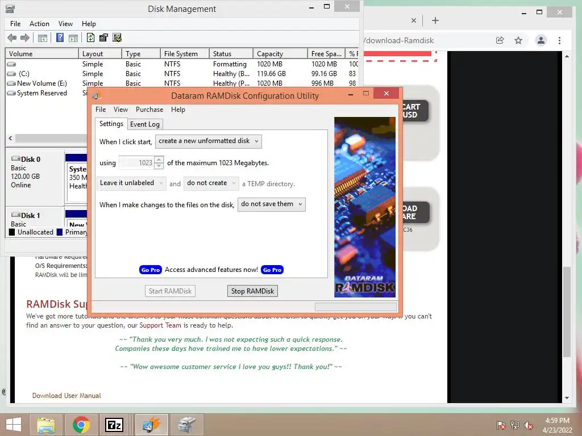
Task: Click the black Unallocated legend swatch
Action: (12, 232)
